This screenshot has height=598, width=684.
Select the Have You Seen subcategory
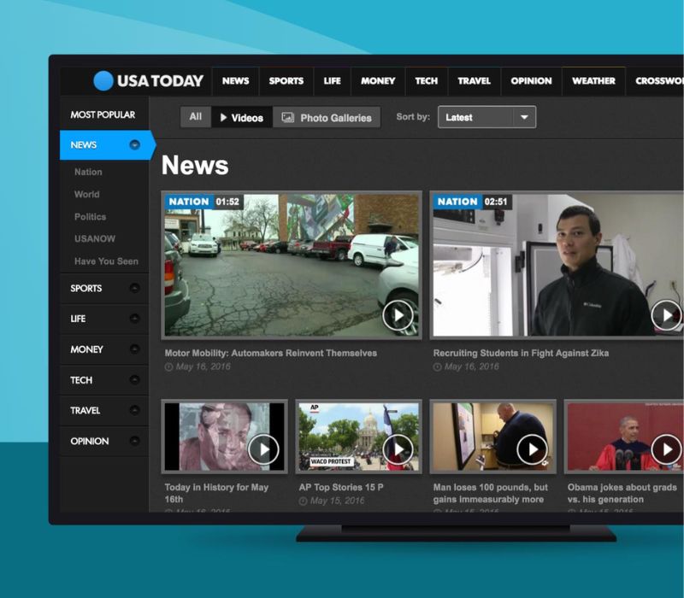tap(106, 261)
